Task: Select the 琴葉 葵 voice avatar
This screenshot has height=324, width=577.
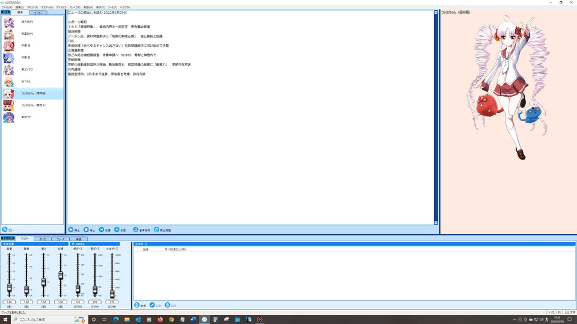Action: coord(8,58)
